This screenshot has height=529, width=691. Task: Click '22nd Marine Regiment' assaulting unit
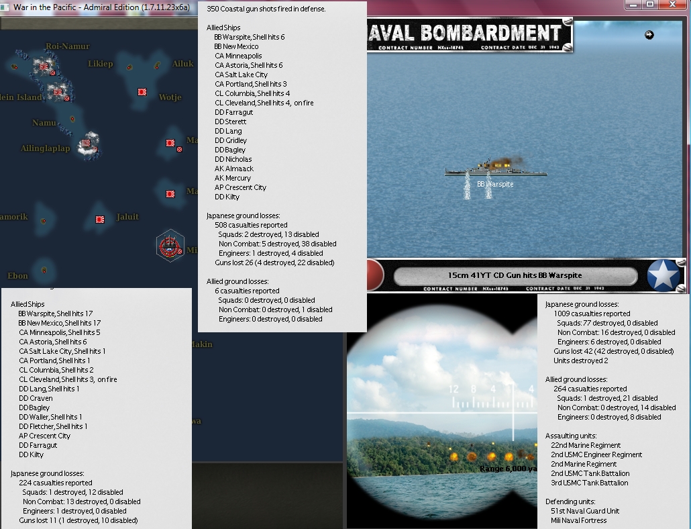(x=586, y=445)
